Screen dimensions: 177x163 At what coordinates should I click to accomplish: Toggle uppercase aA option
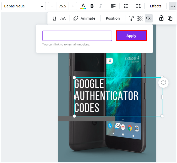pyautogui.click(x=63, y=19)
